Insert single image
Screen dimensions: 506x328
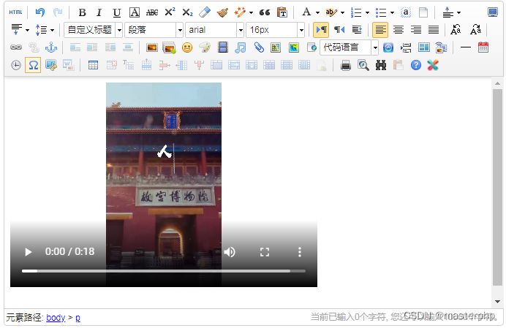[151, 47]
